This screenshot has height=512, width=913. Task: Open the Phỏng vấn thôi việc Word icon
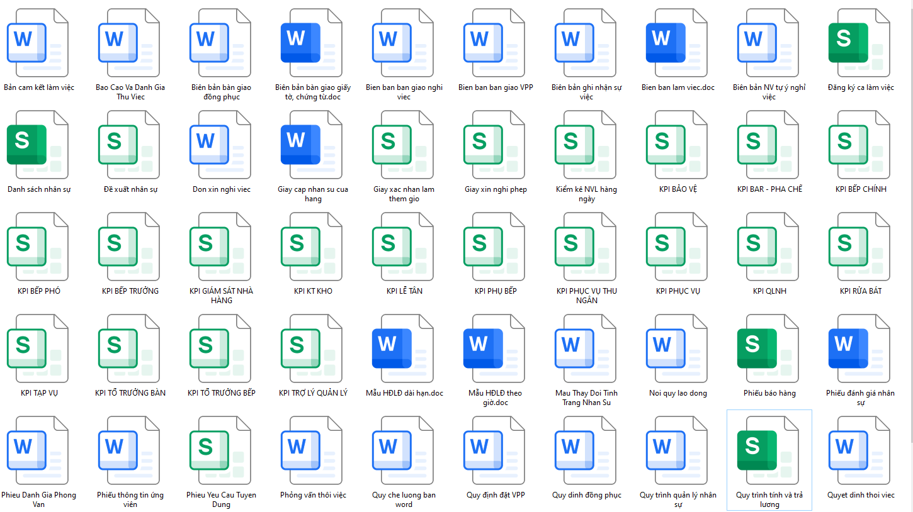[311, 450]
